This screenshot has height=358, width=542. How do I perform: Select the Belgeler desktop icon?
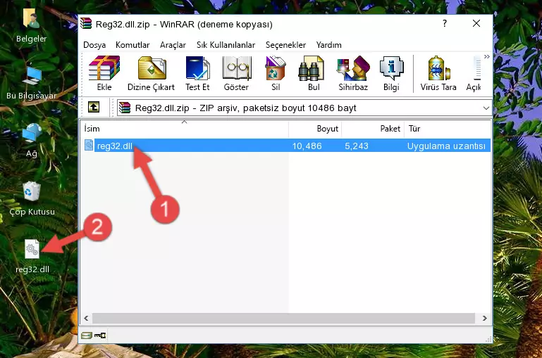[x=32, y=25]
